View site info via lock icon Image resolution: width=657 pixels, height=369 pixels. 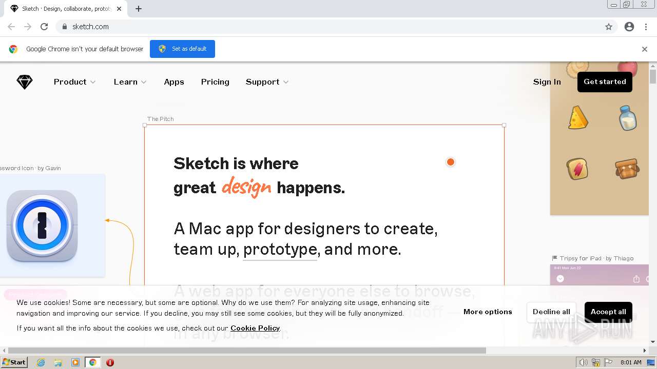point(64,27)
